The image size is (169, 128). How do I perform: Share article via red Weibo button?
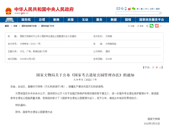(157, 26)
